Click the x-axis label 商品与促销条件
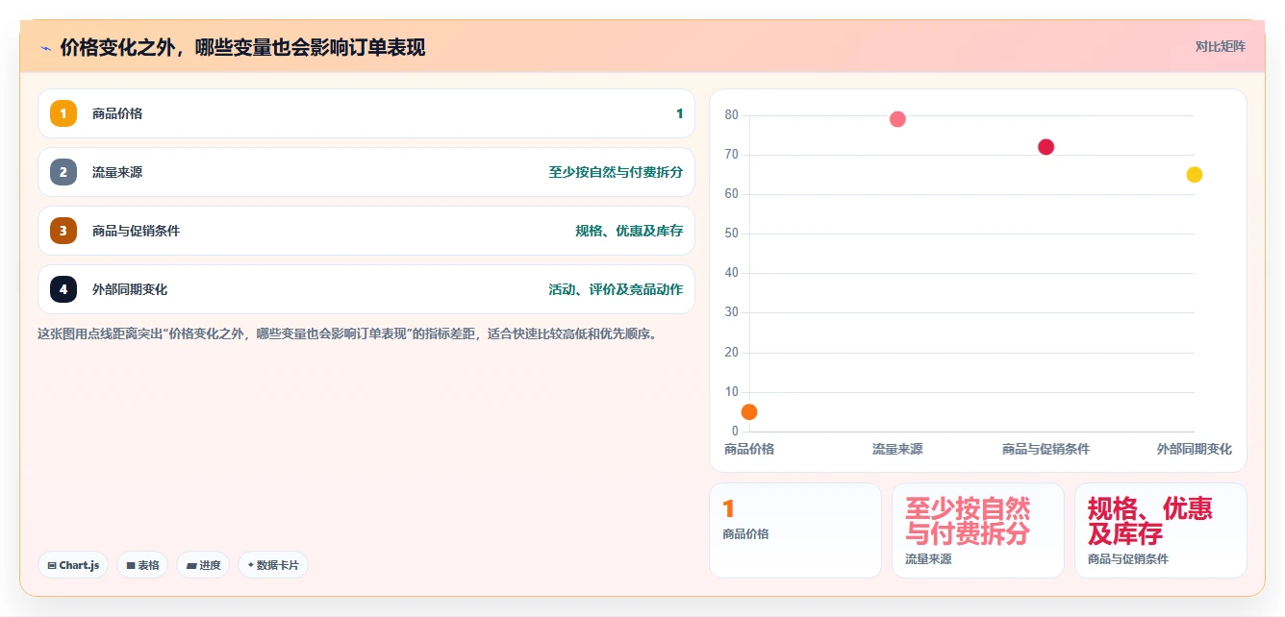 pos(1046,449)
